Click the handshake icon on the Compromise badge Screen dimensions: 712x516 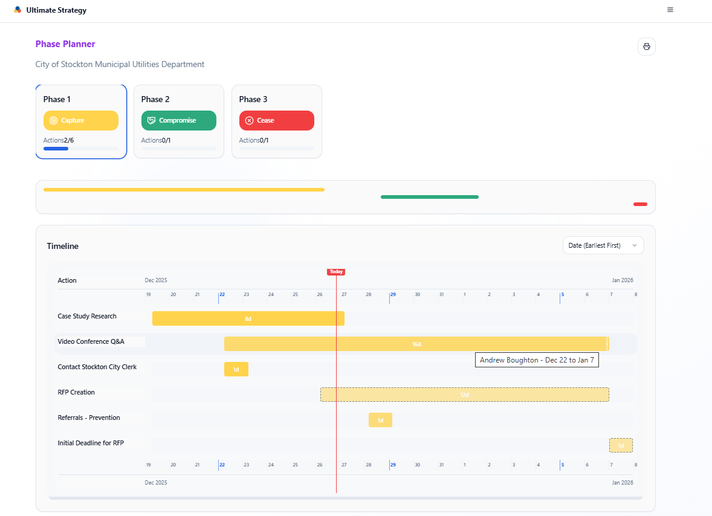click(151, 120)
